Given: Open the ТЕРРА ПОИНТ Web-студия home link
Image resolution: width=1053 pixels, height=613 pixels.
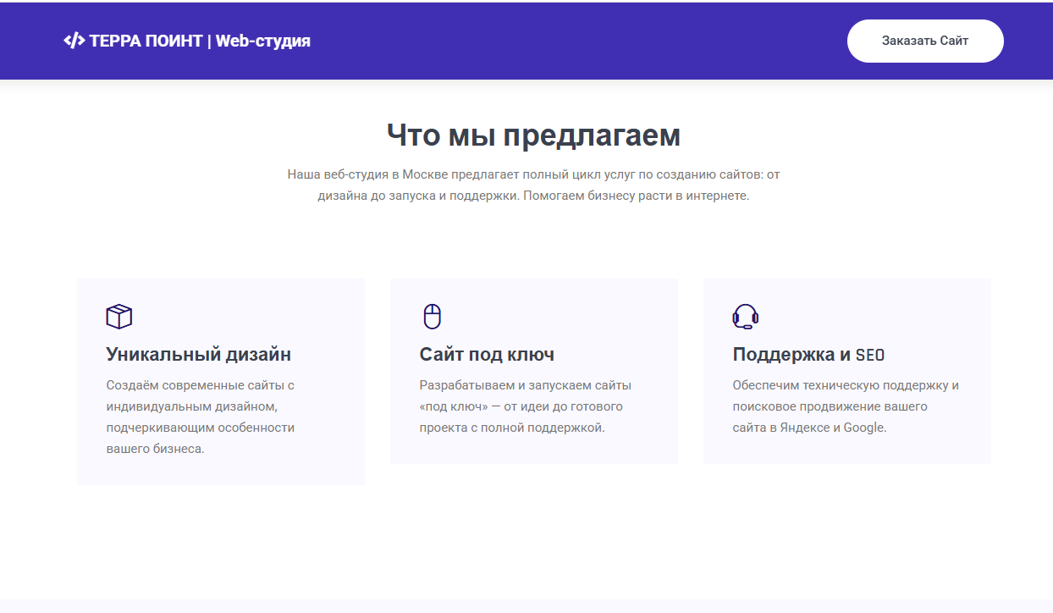Looking at the screenshot, I should [187, 41].
